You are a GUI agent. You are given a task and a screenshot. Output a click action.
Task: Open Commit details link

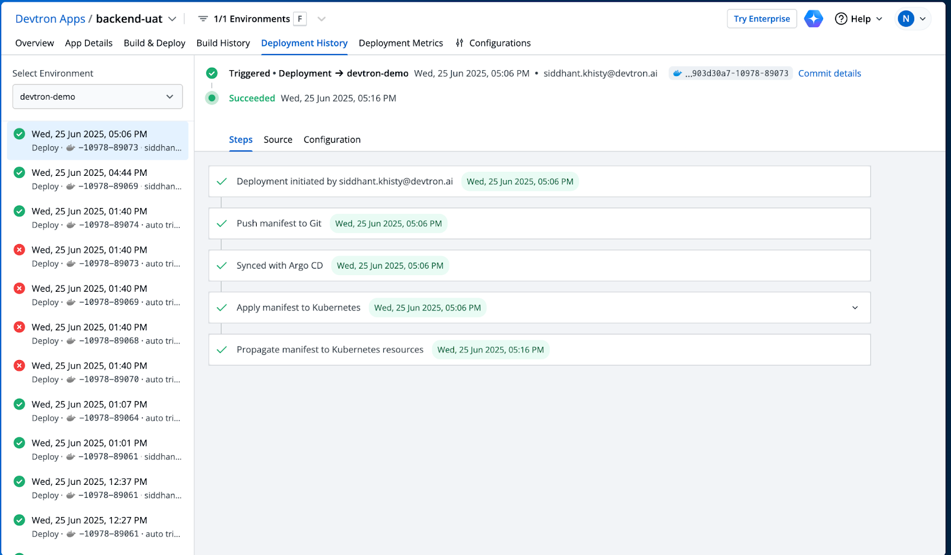[x=829, y=73]
